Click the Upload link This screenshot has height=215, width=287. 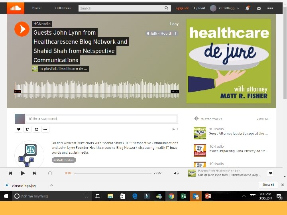tap(199, 8)
